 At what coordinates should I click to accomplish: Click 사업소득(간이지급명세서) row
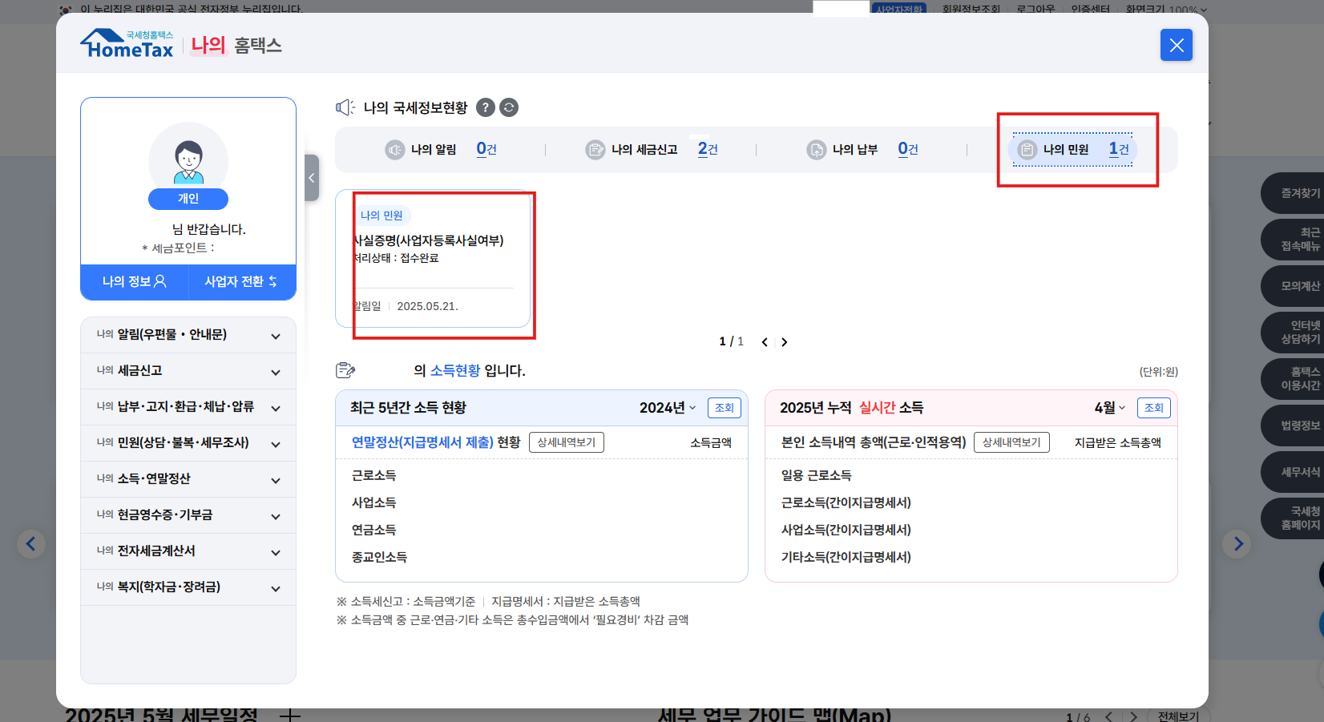(x=846, y=530)
